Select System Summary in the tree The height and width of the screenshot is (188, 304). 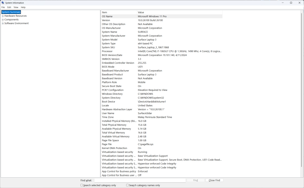tap(11, 12)
